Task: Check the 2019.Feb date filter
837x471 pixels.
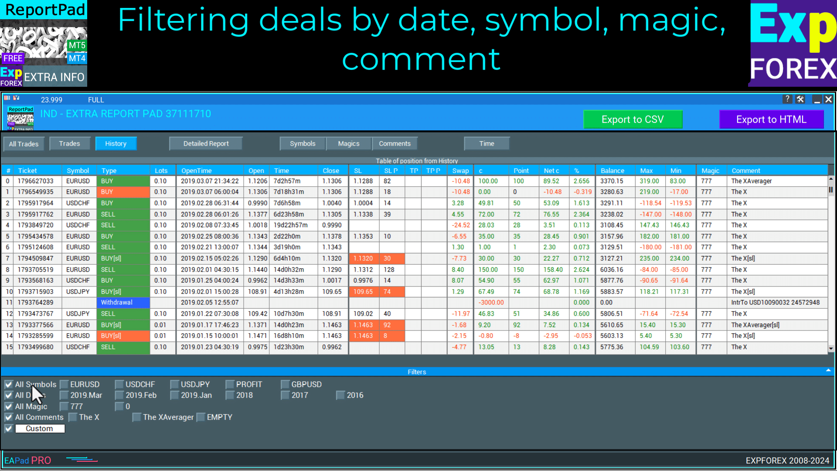Action: tap(120, 395)
